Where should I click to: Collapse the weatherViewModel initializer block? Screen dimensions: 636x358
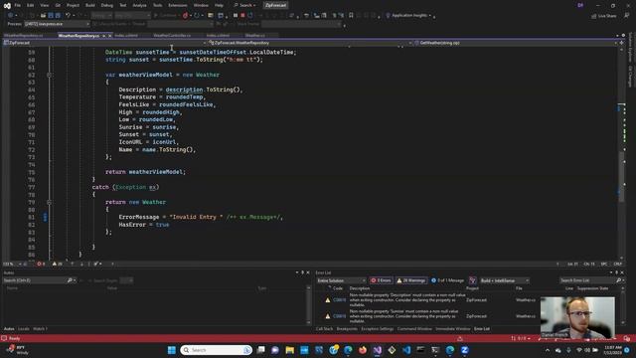pos(49,76)
